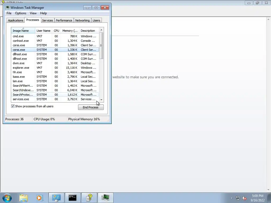Select the services.exe process row
271x203 pixels.
tap(55, 99)
